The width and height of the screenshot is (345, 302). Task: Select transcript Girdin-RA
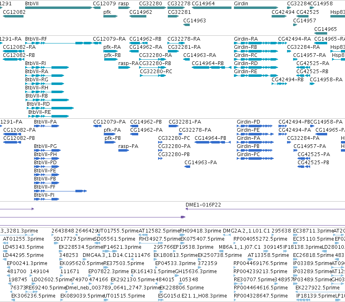click(246, 39)
